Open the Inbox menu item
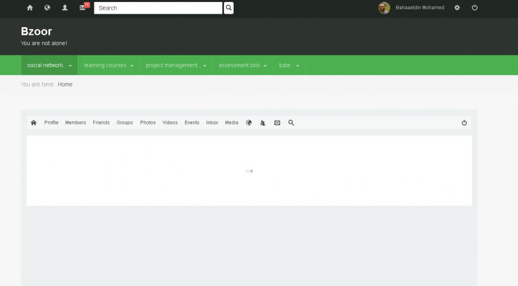The height and width of the screenshot is (286, 518). click(212, 123)
